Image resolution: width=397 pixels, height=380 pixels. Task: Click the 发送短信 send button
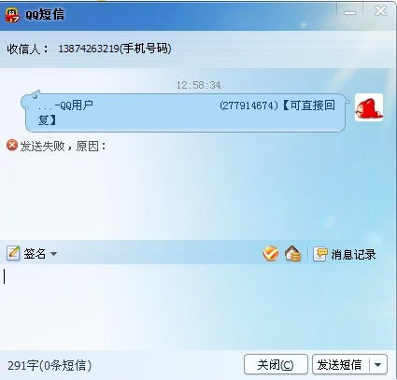tap(340, 364)
